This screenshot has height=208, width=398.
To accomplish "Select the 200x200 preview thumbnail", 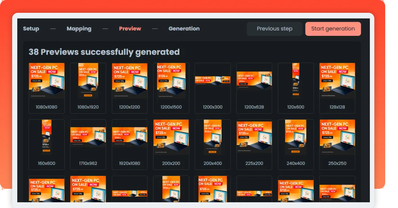I will 171,138.
